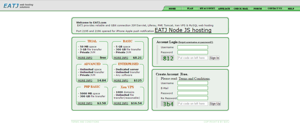Click the EATJ web hosting logo
The height and width of the screenshot is (123, 300).
(x=16, y=6)
